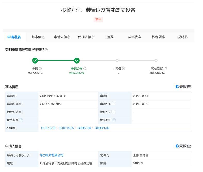
Task: Click the grey 授权 step marker
Action: [x=117, y=60]
